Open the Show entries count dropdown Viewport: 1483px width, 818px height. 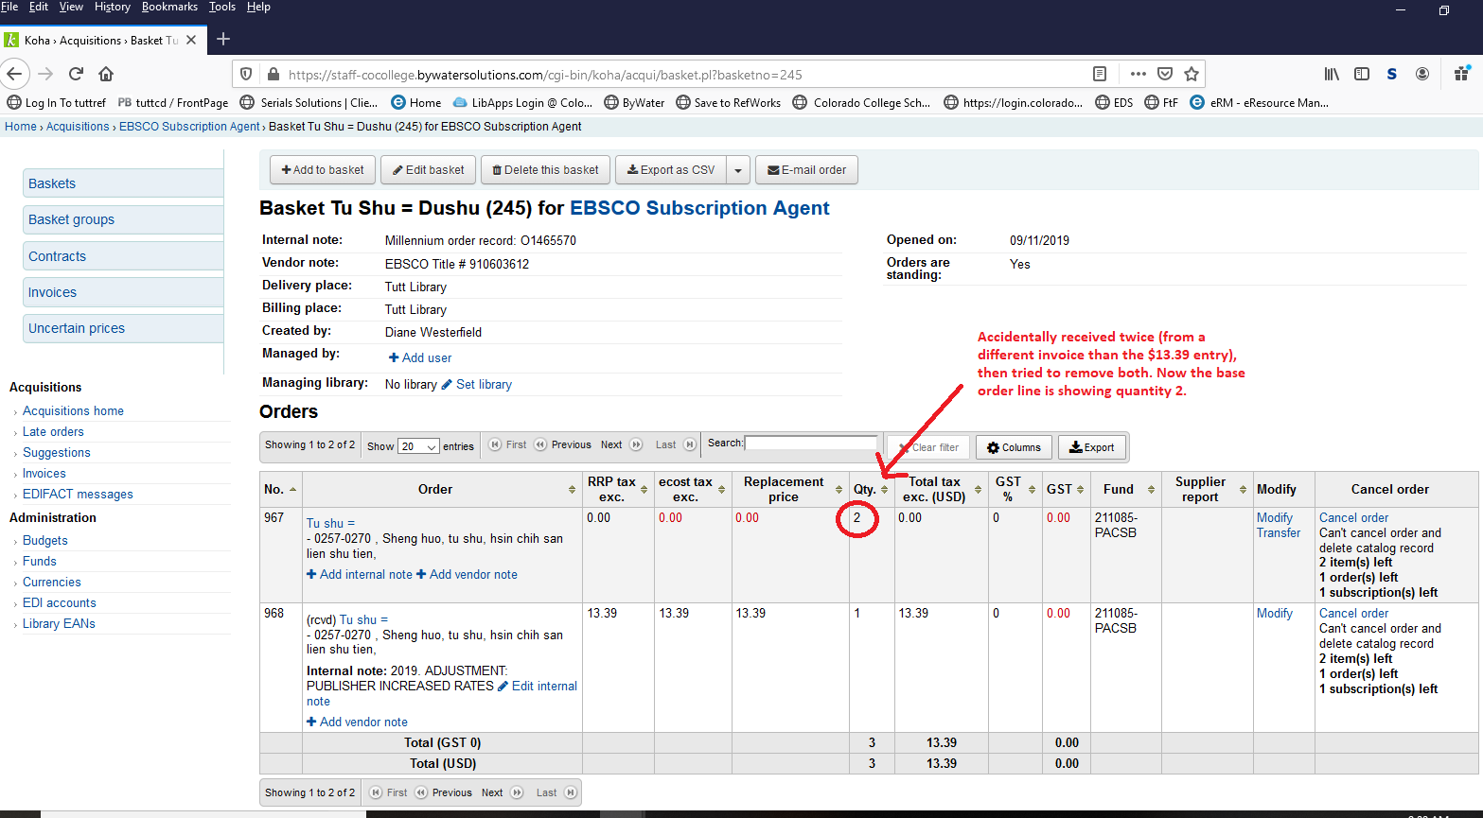pos(418,446)
